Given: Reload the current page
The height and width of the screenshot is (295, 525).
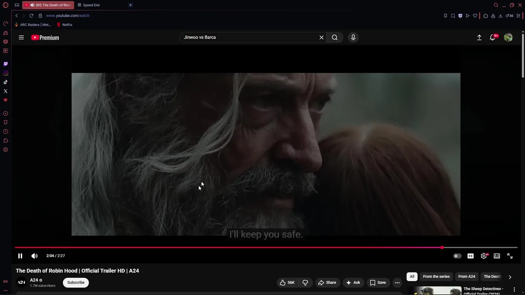Looking at the screenshot, I should [31, 16].
